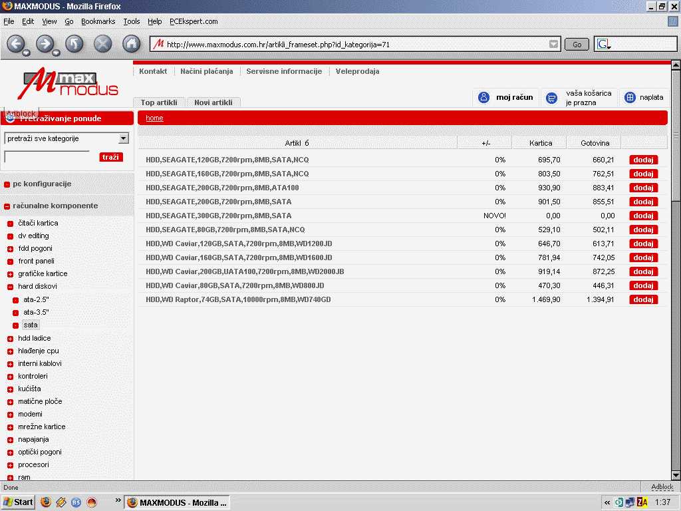Open the pretraži sve kategorije dropdown
This screenshot has height=511, width=681.
(x=123, y=138)
